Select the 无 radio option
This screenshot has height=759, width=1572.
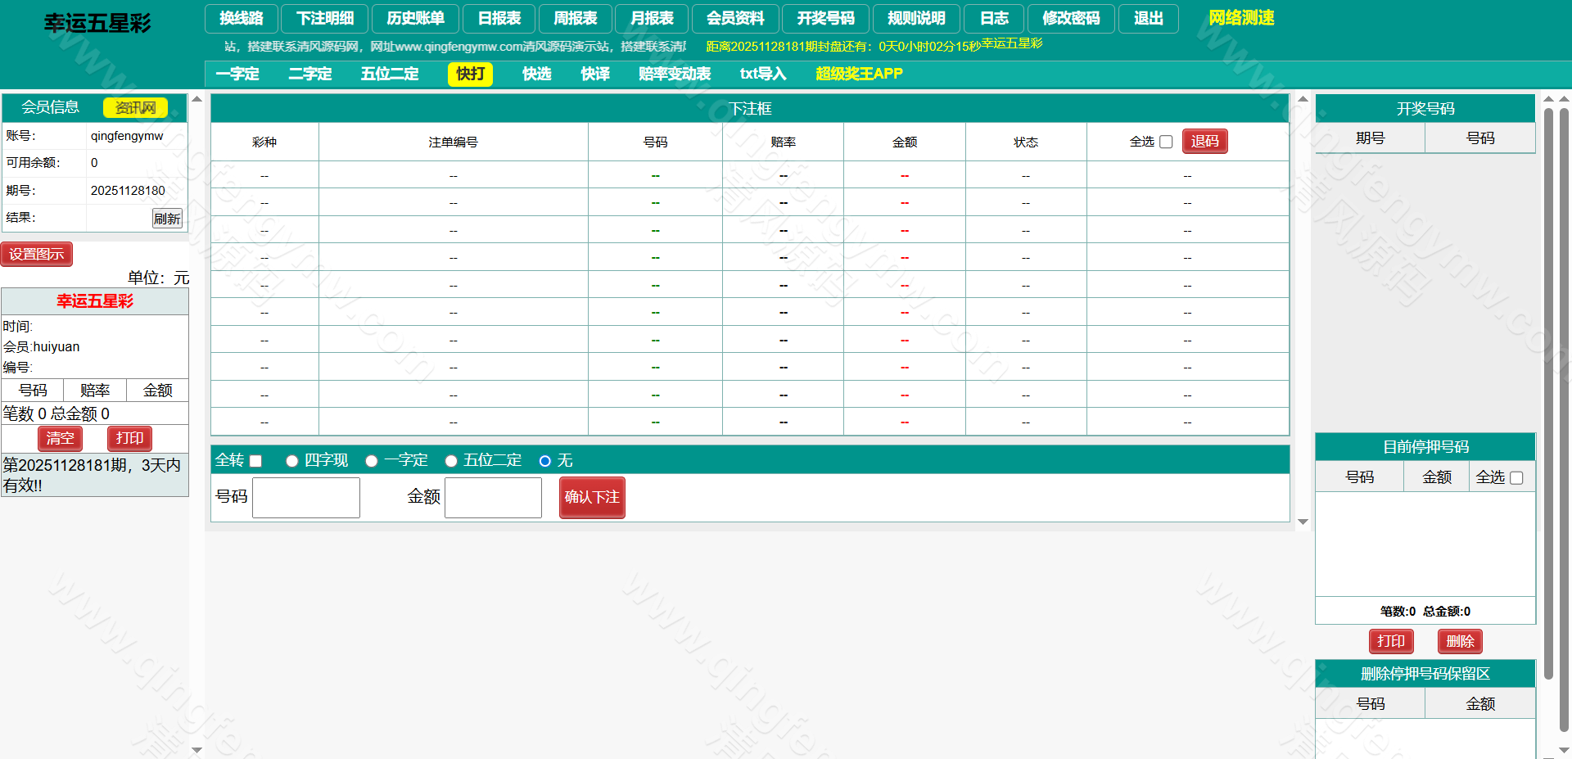tap(544, 461)
